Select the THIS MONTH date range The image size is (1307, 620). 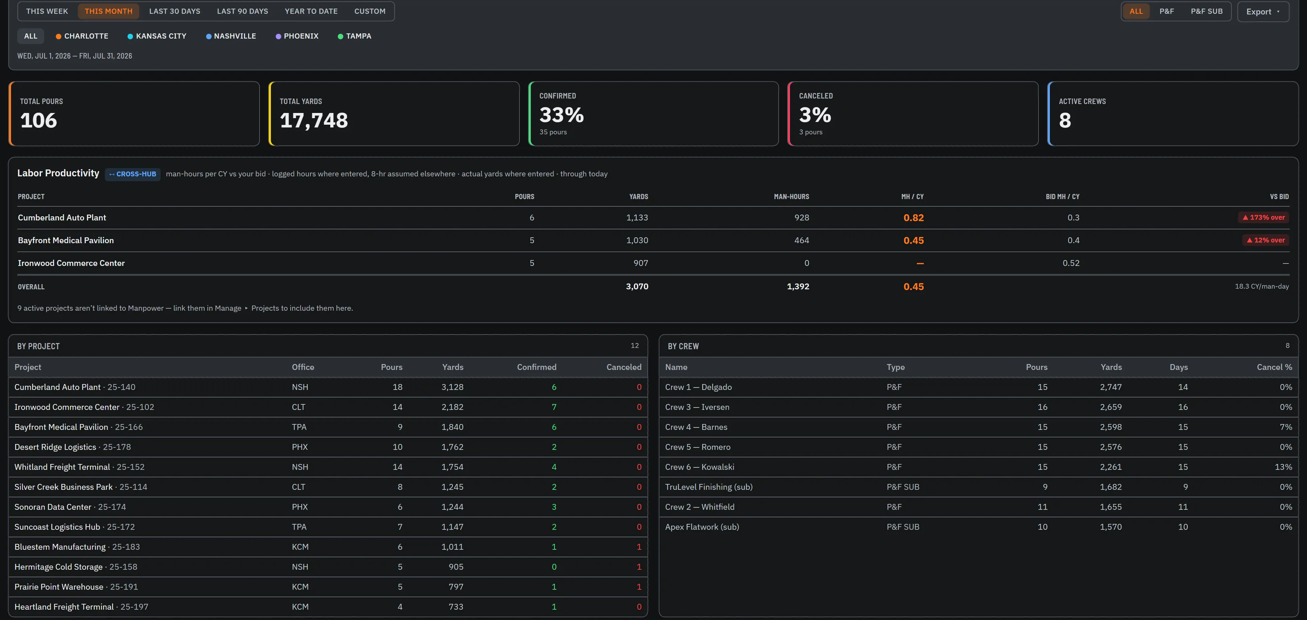pos(108,11)
